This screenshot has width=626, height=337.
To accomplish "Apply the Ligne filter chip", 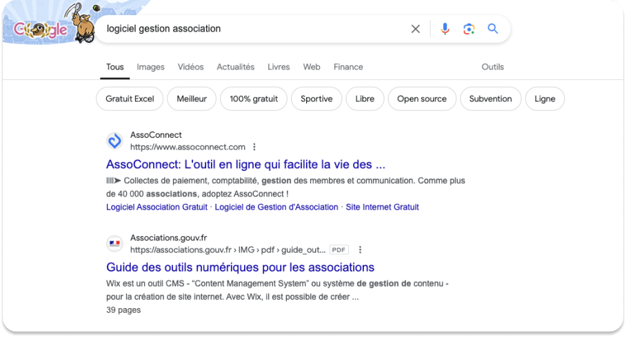I will 545,99.
